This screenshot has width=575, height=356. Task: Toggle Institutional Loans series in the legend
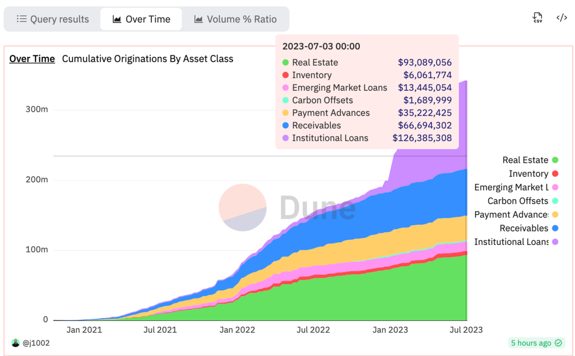point(516,242)
